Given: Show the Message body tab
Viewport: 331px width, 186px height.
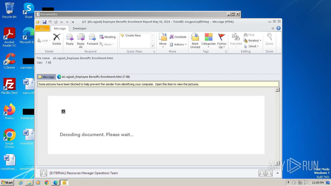Looking at the screenshot, I should (46, 77).
